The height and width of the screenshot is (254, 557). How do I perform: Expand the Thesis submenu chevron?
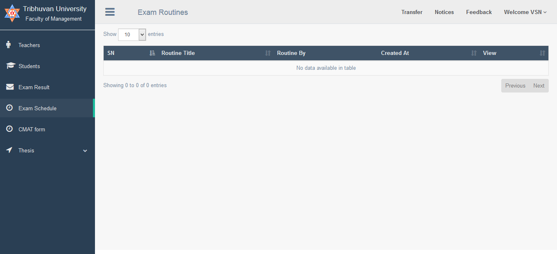[x=85, y=151]
